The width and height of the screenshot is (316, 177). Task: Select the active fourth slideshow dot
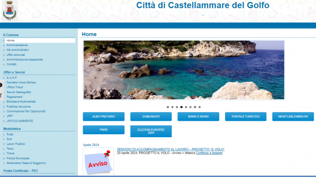[181, 107]
